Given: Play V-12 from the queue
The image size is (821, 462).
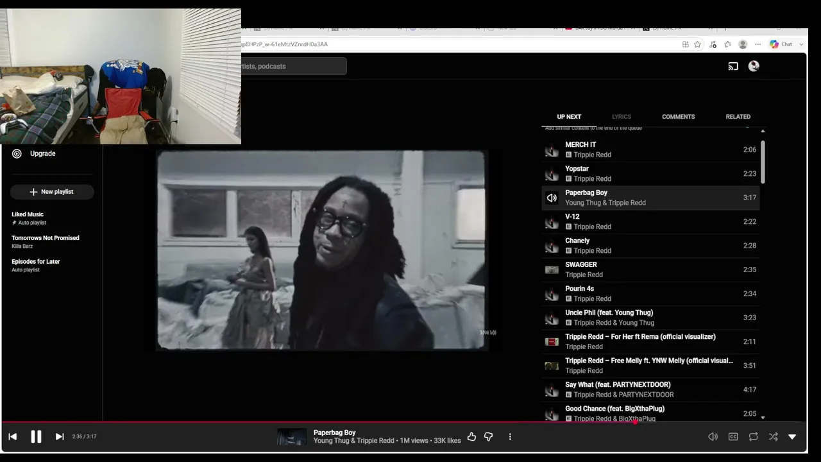Looking at the screenshot, I should 650,221.
